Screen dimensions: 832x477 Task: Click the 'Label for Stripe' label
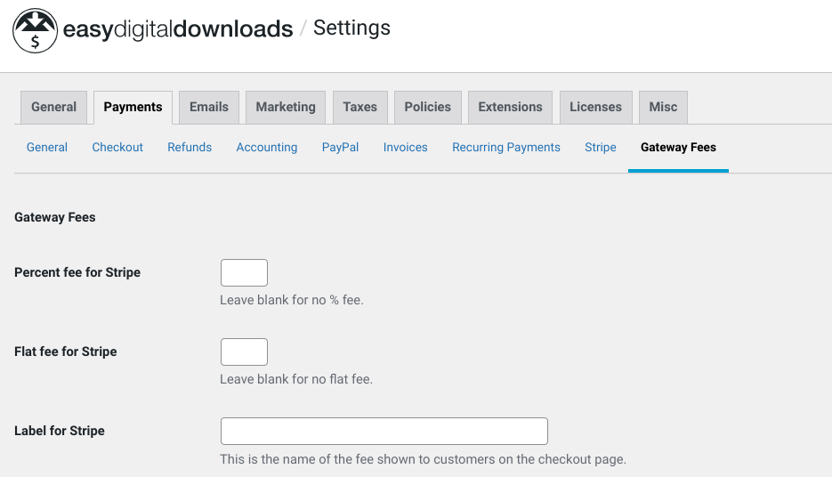click(x=60, y=431)
